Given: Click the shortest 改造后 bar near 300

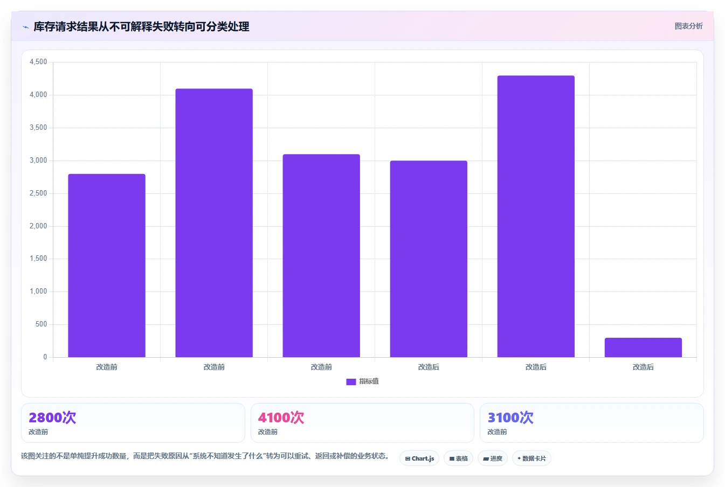Looking at the screenshot, I should tap(643, 347).
